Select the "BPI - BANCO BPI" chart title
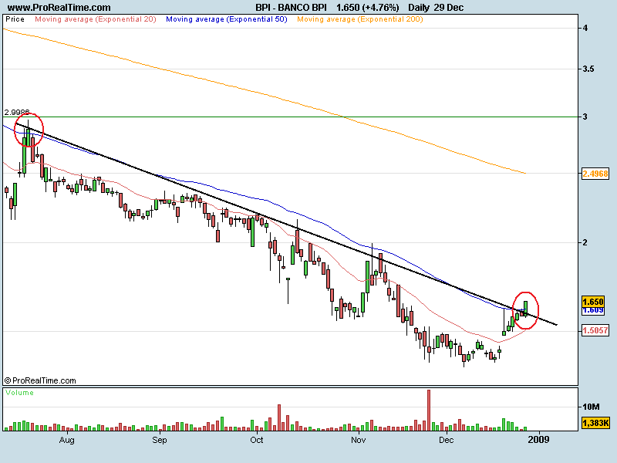 [x=291, y=8]
